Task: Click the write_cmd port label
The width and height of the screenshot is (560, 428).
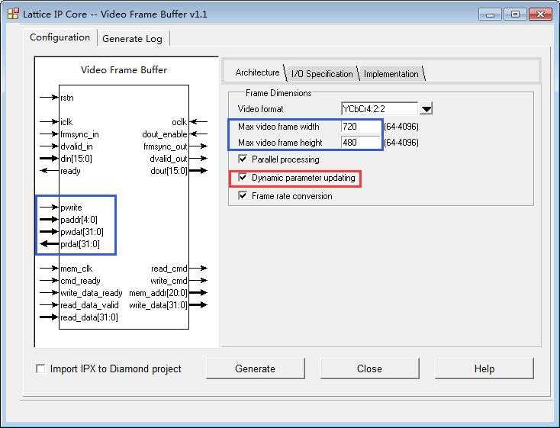Action: click(x=169, y=281)
